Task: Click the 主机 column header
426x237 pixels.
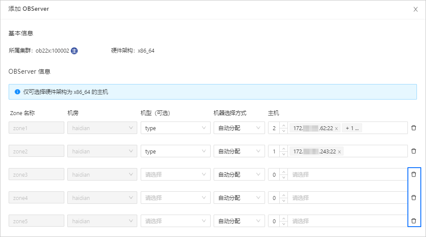Action: pos(273,113)
